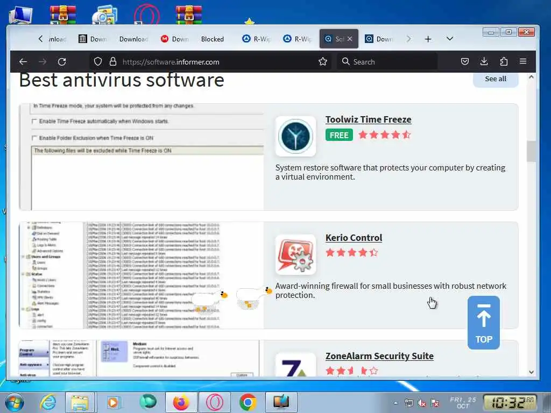The image size is (551, 413).
Task: Click the padlock site security icon
Action: 113,61
